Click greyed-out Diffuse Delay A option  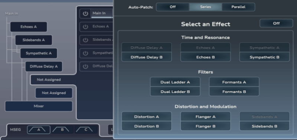147,47
